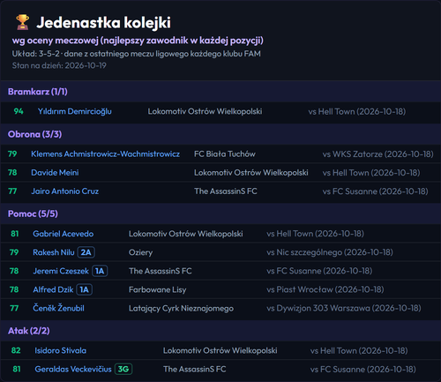
Task: Open player Yıldırım Demircioğlu's profile
Action: click(75, 111)
